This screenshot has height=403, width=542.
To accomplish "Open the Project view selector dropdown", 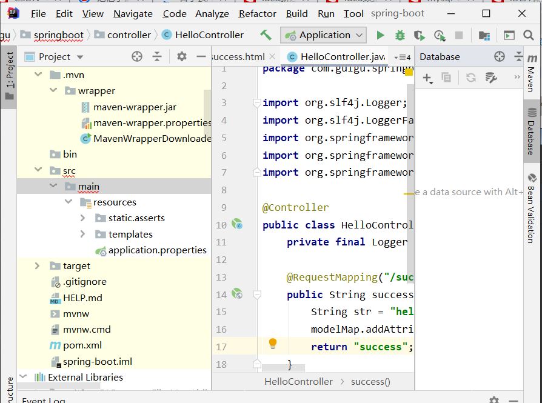I will coord(80,57).
